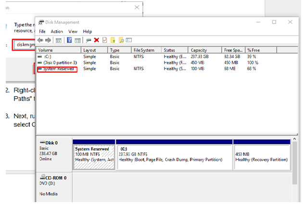The image size is (303, 205).
Task: Click the volume icon beside (C:) row
Action: click(x=39, y=57)
